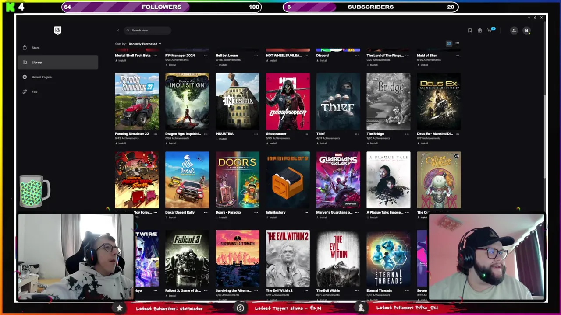This screenshot has width=561, height=315.
Task: Open options menu for Eternal Threads
Action: [407, 290]
